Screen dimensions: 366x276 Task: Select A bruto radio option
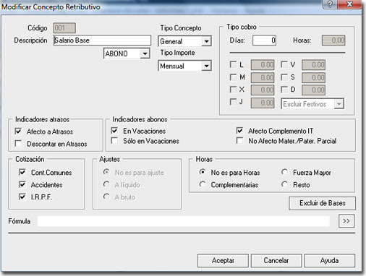pos(106,197)
